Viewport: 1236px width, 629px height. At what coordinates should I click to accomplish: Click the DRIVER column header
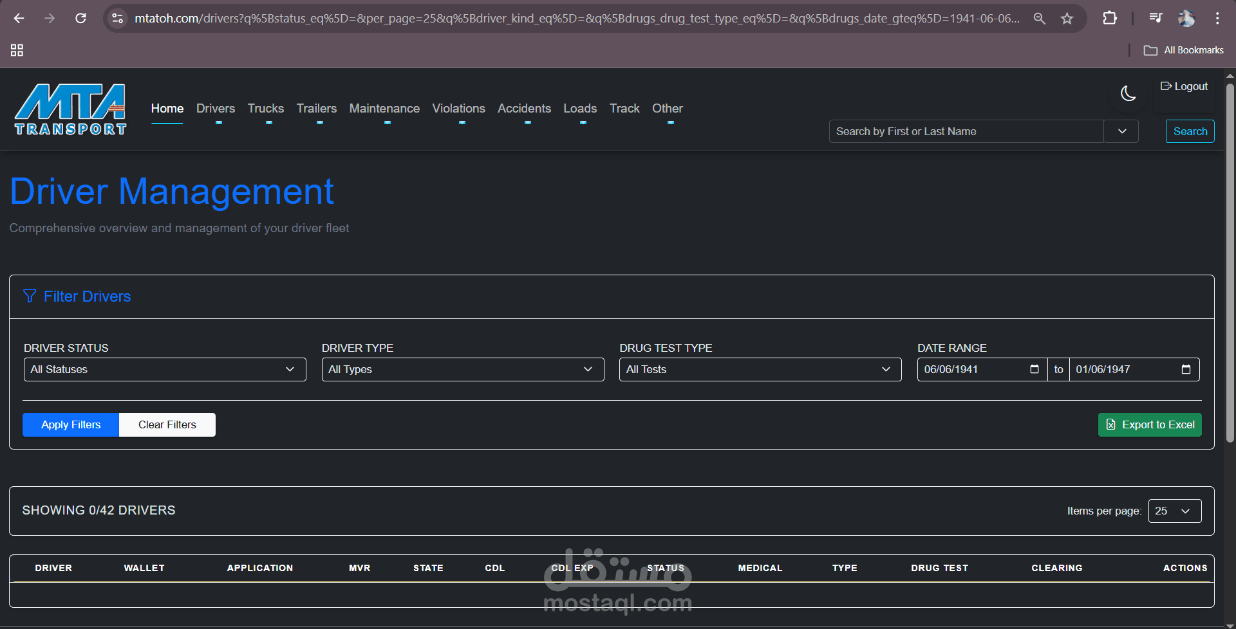coord(53,568)
